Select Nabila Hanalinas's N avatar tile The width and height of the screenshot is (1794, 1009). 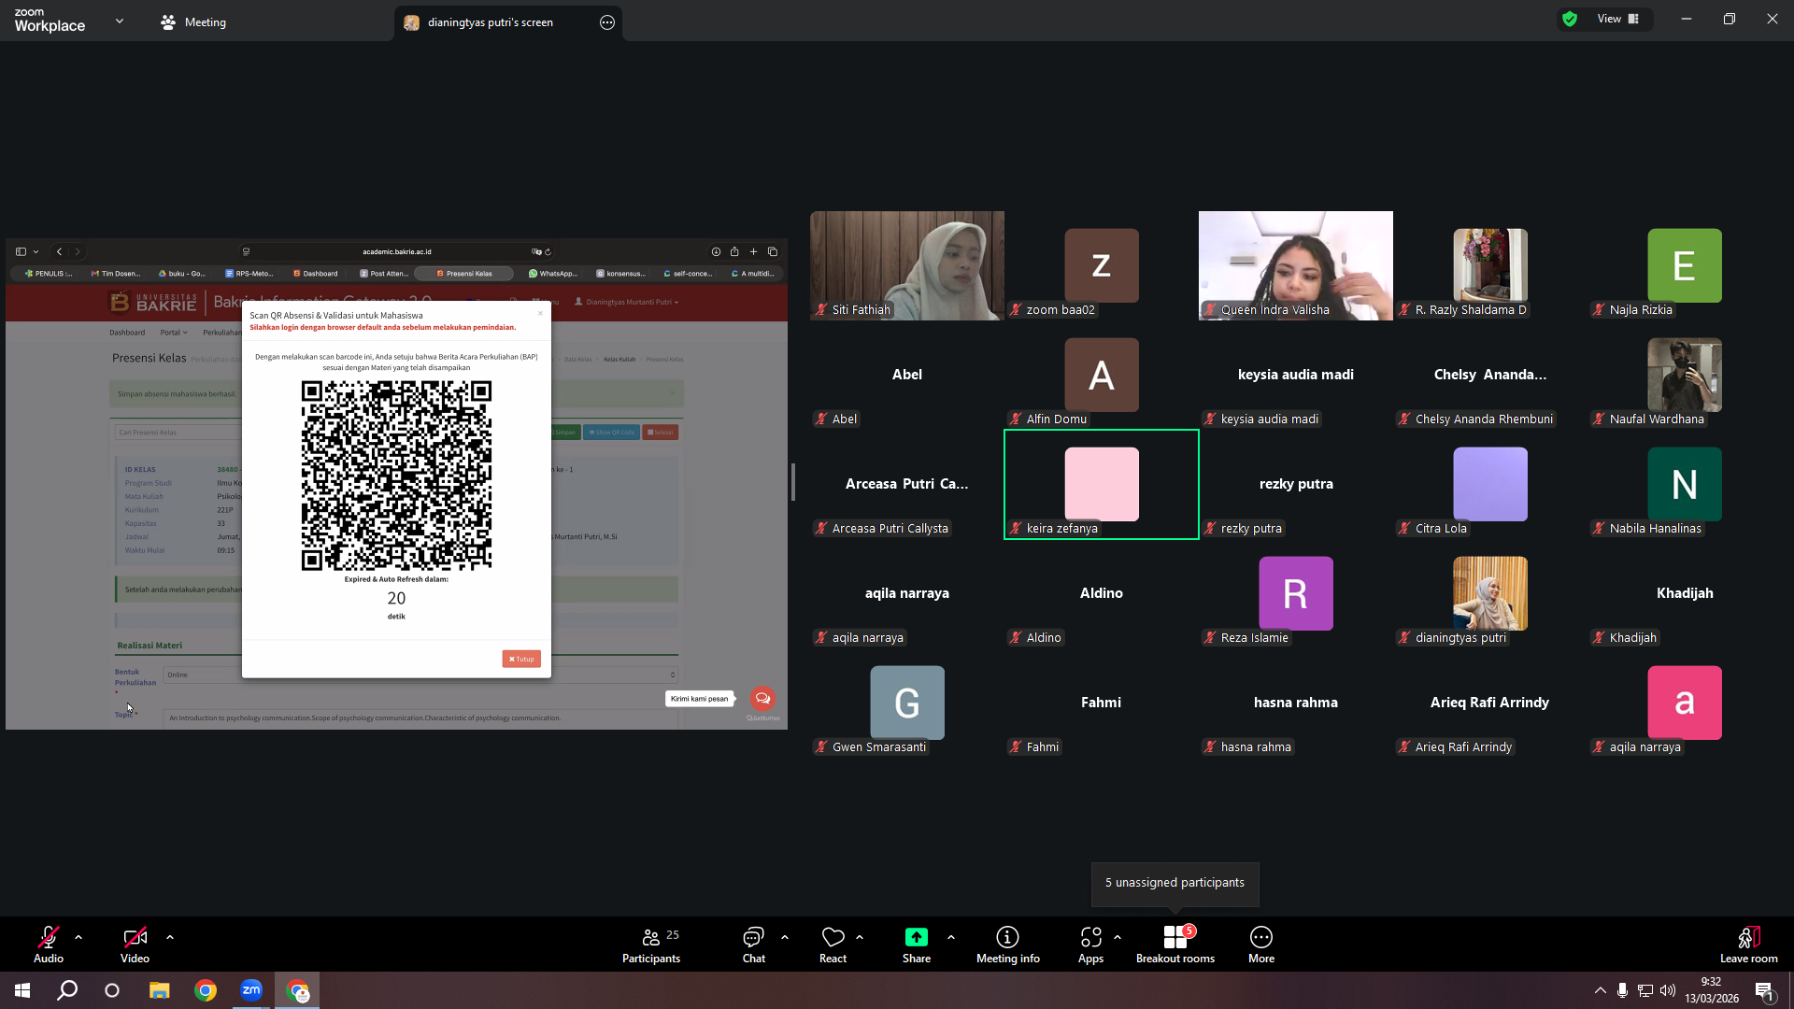[1685, 484]
